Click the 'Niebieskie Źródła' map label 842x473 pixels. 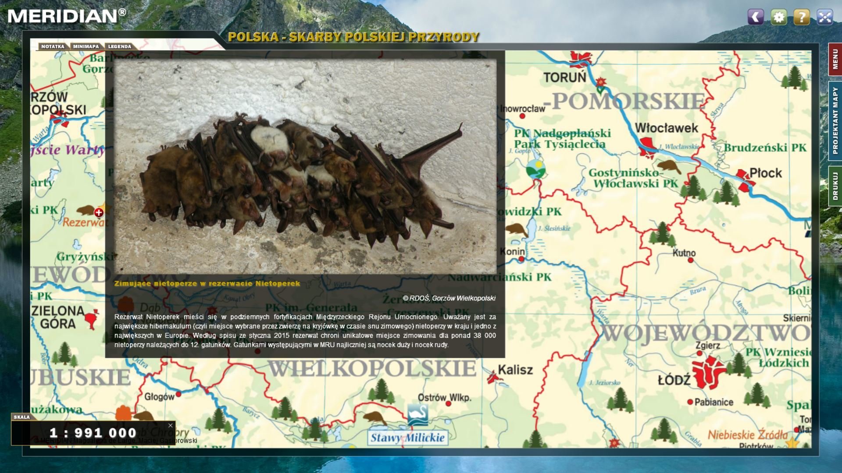(748, 435)
